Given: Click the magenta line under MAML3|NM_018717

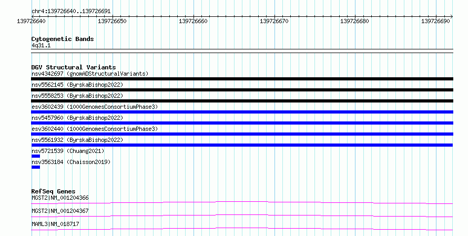Looking at the screenshot, I should pyautogui.click(x=242, y=229).
